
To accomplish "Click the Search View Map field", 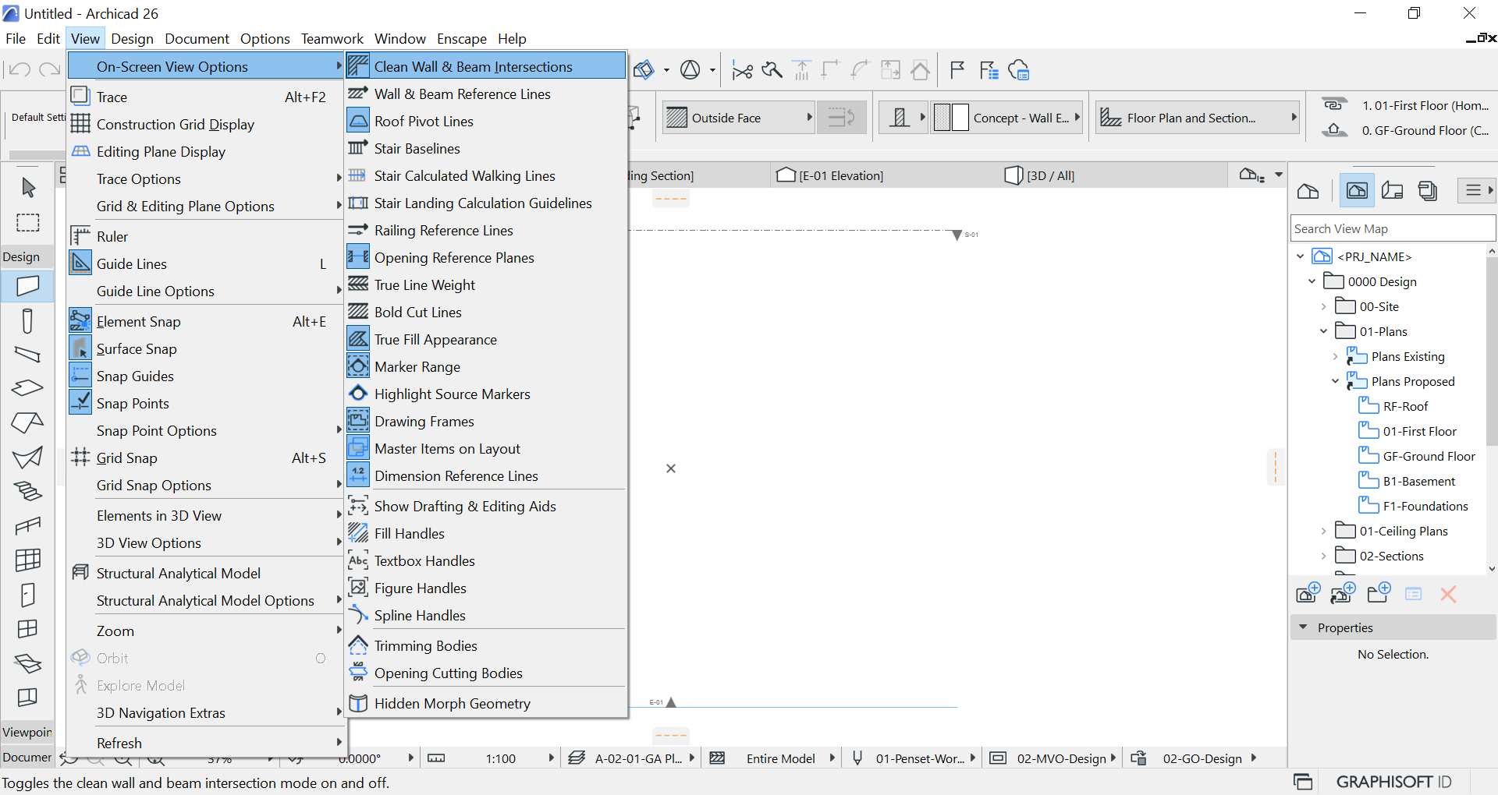I will click(x=1392, y=229).
